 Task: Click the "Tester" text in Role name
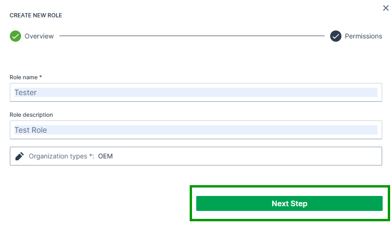coord(26,93)
